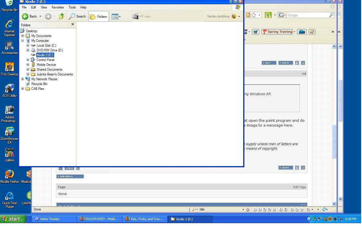Switch to the Home Theater taskbar window
Viewport: 362px width, 226px height.
pos(55,219)
